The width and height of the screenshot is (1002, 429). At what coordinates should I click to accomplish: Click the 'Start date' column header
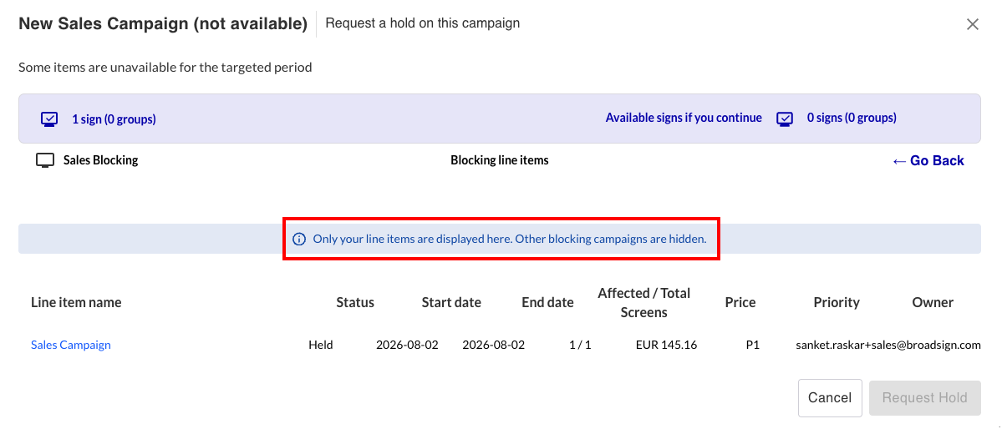451,303
